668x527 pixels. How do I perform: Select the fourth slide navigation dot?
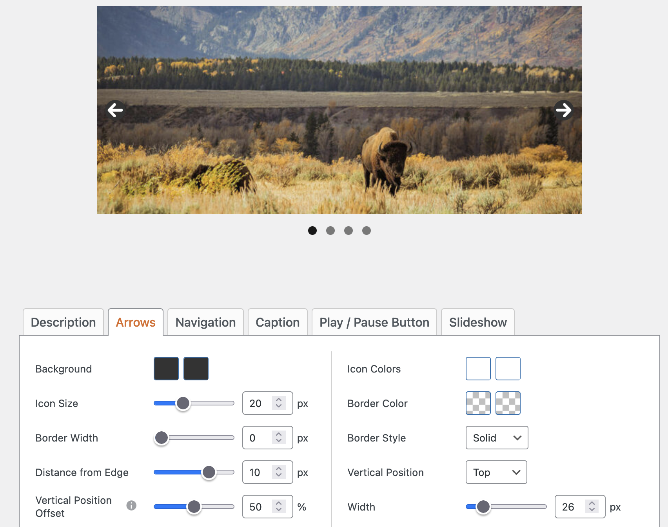point(367,231)
